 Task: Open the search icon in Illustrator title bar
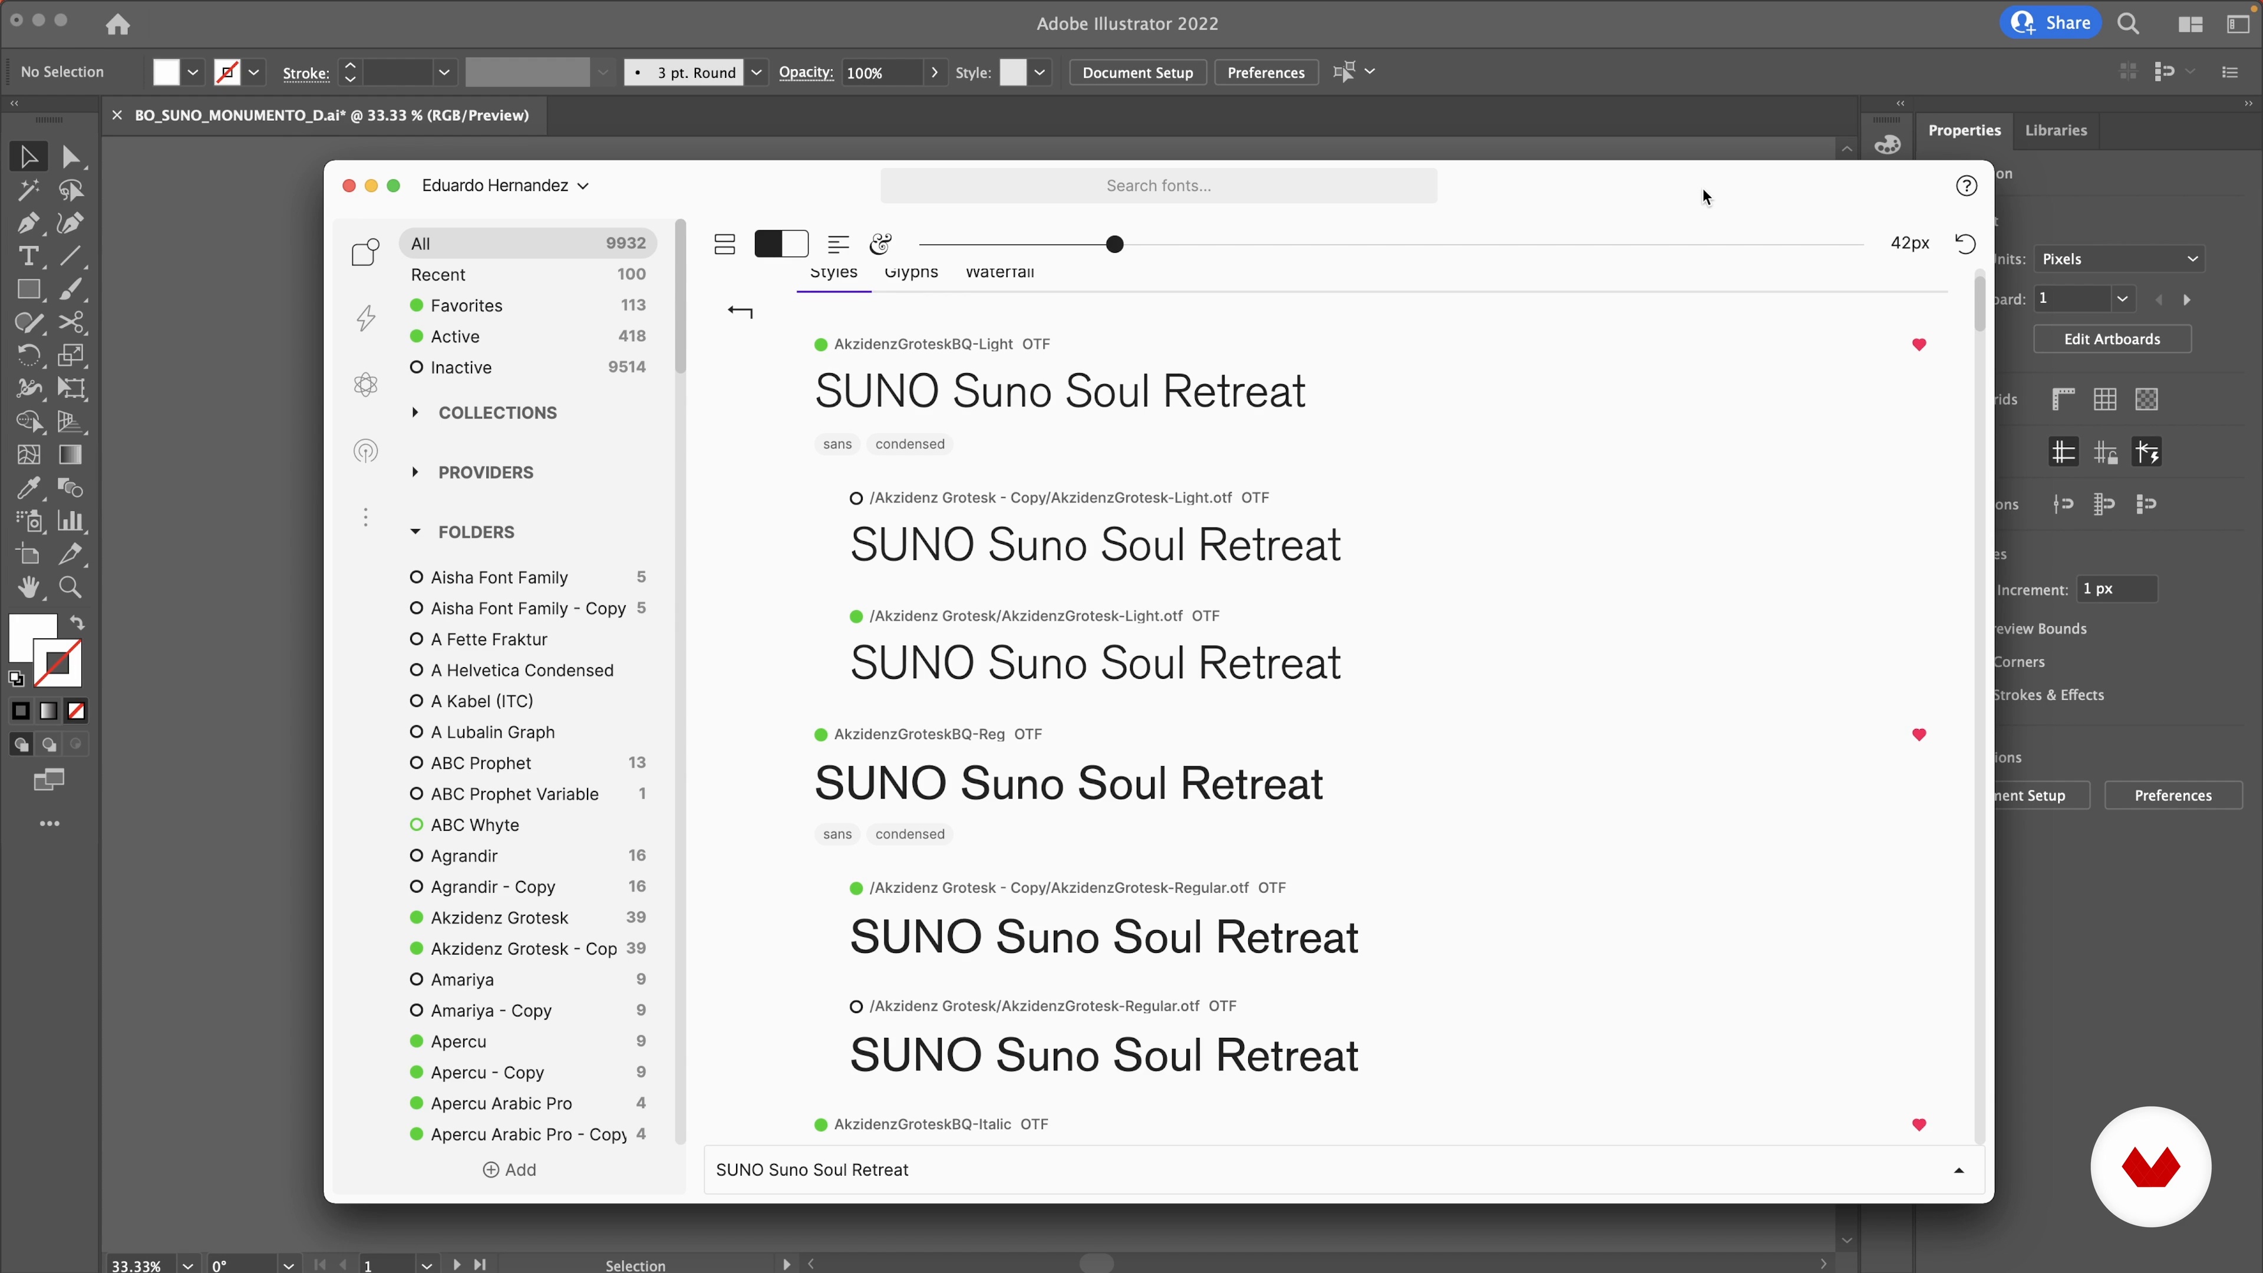click(x=2127, y=24)
